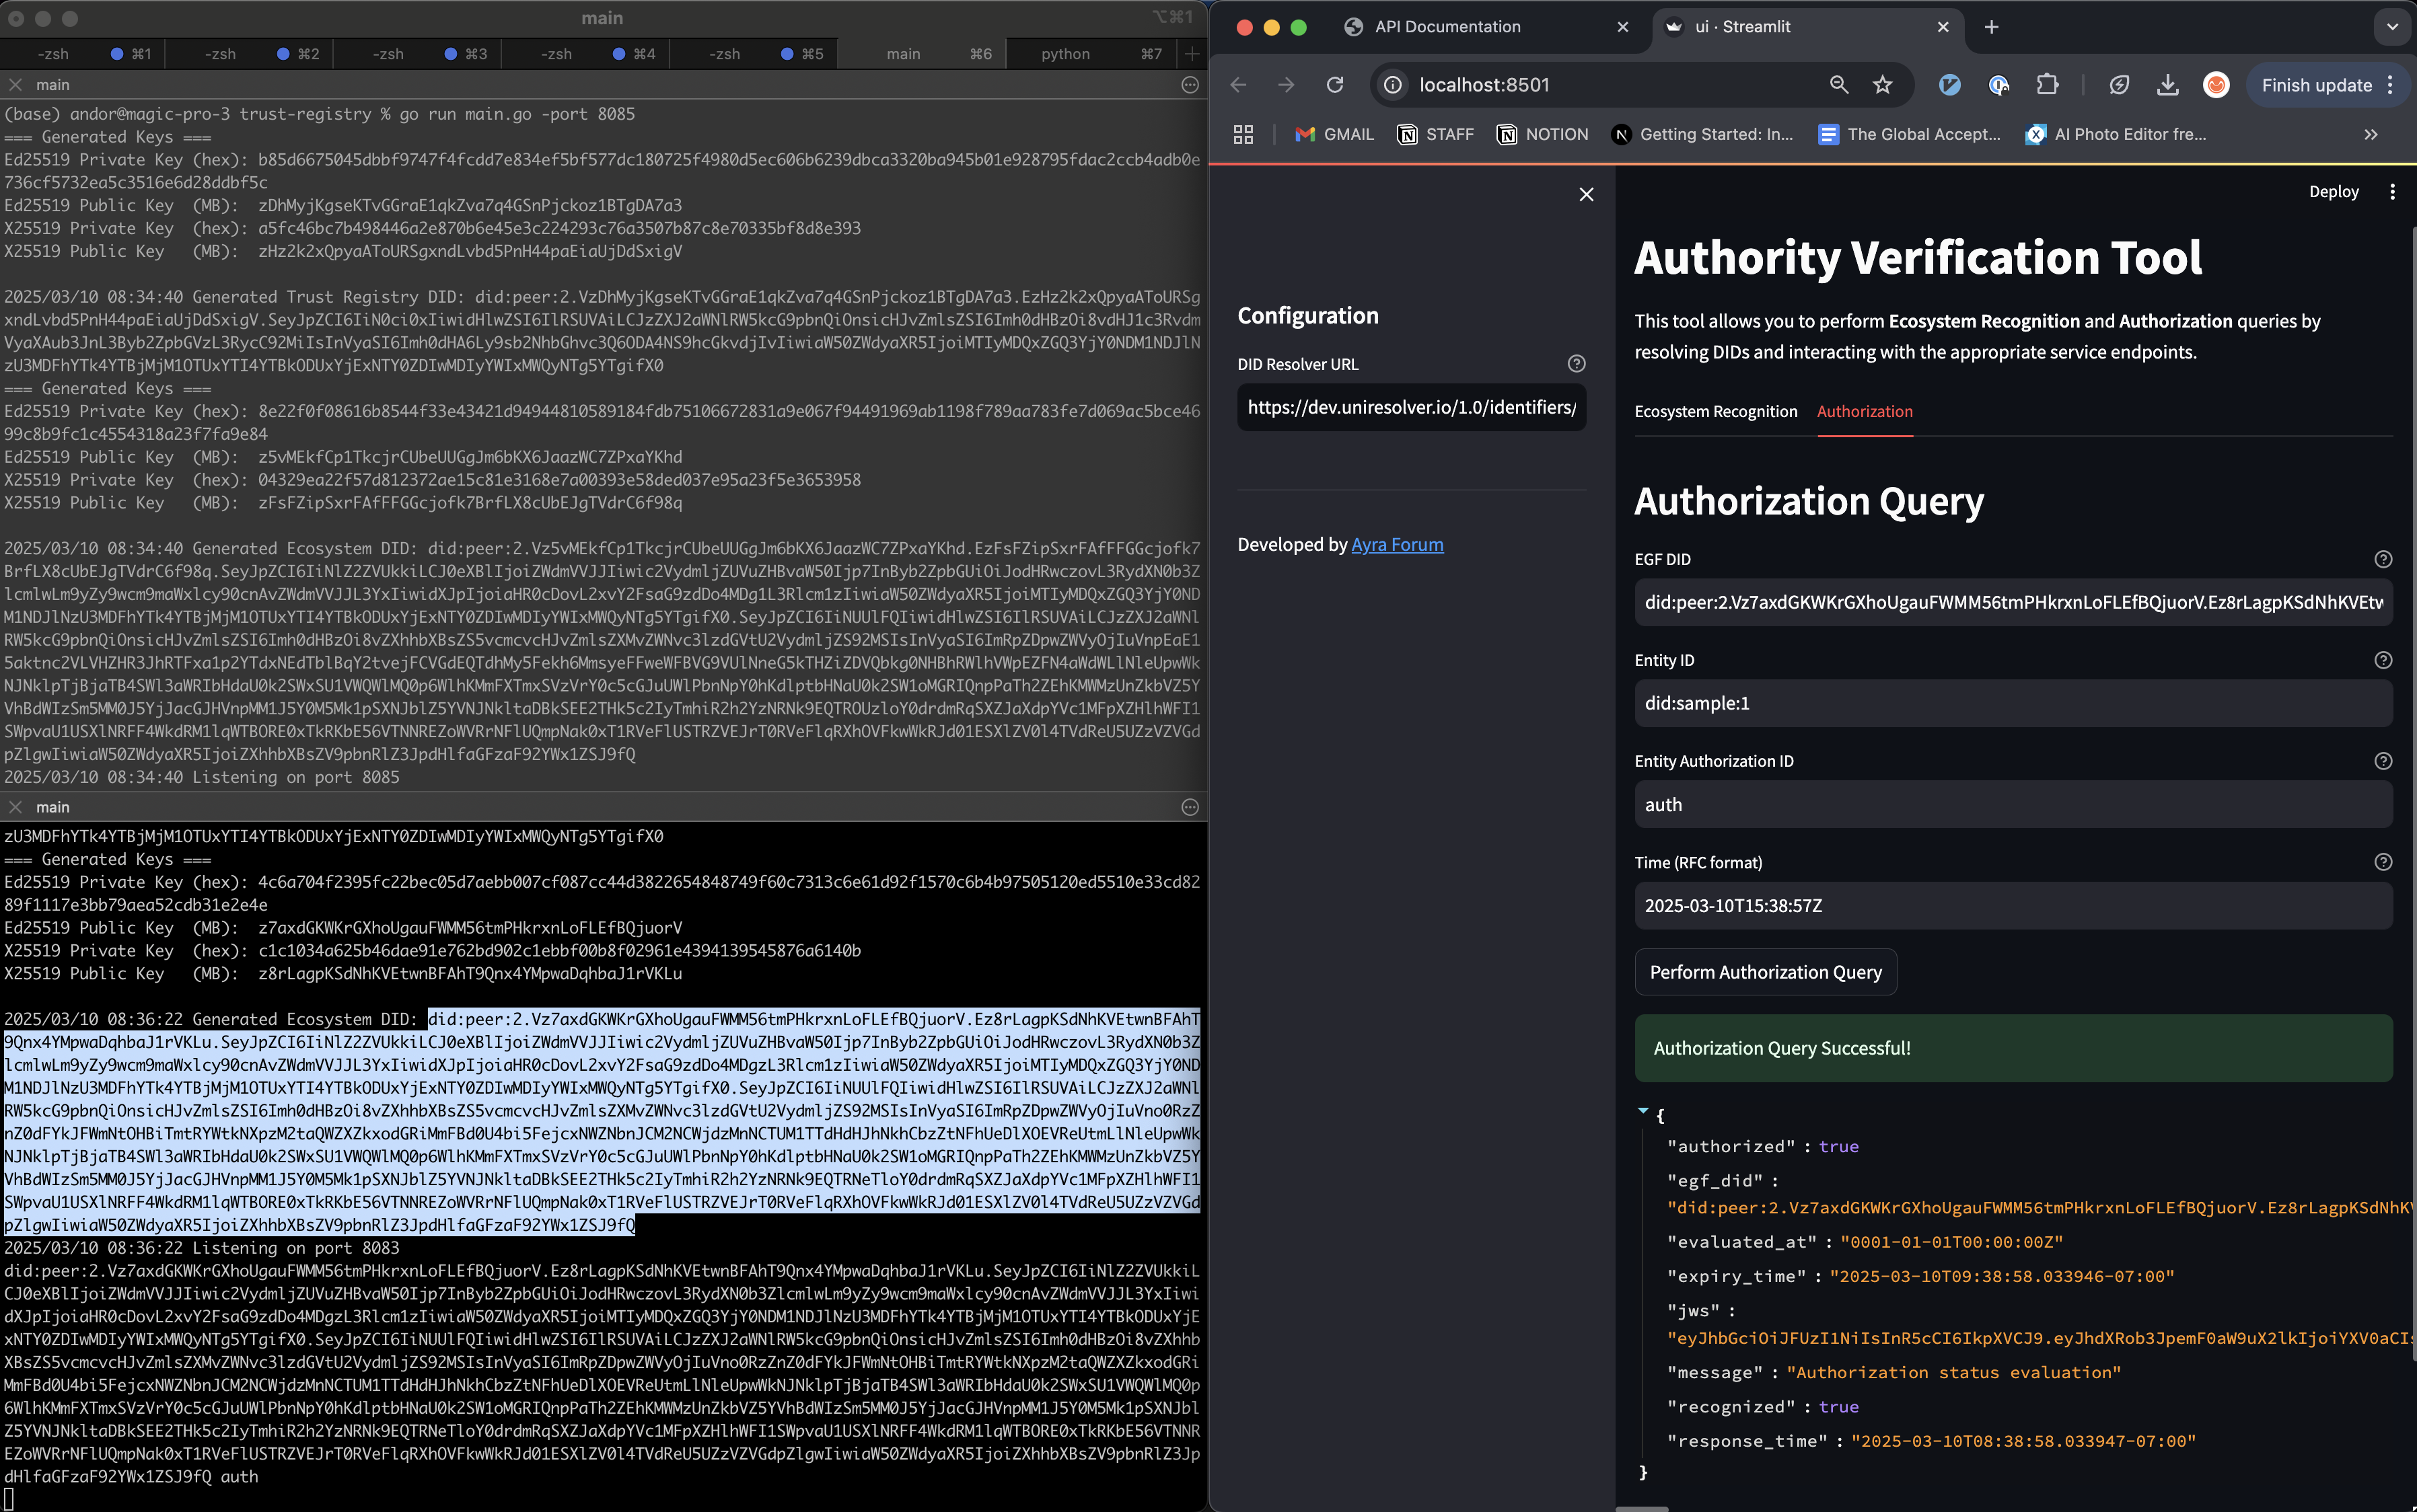The image size is (2417, 1512).
Task: Click the Entity ID input field
Action: tap(2013, 703)
